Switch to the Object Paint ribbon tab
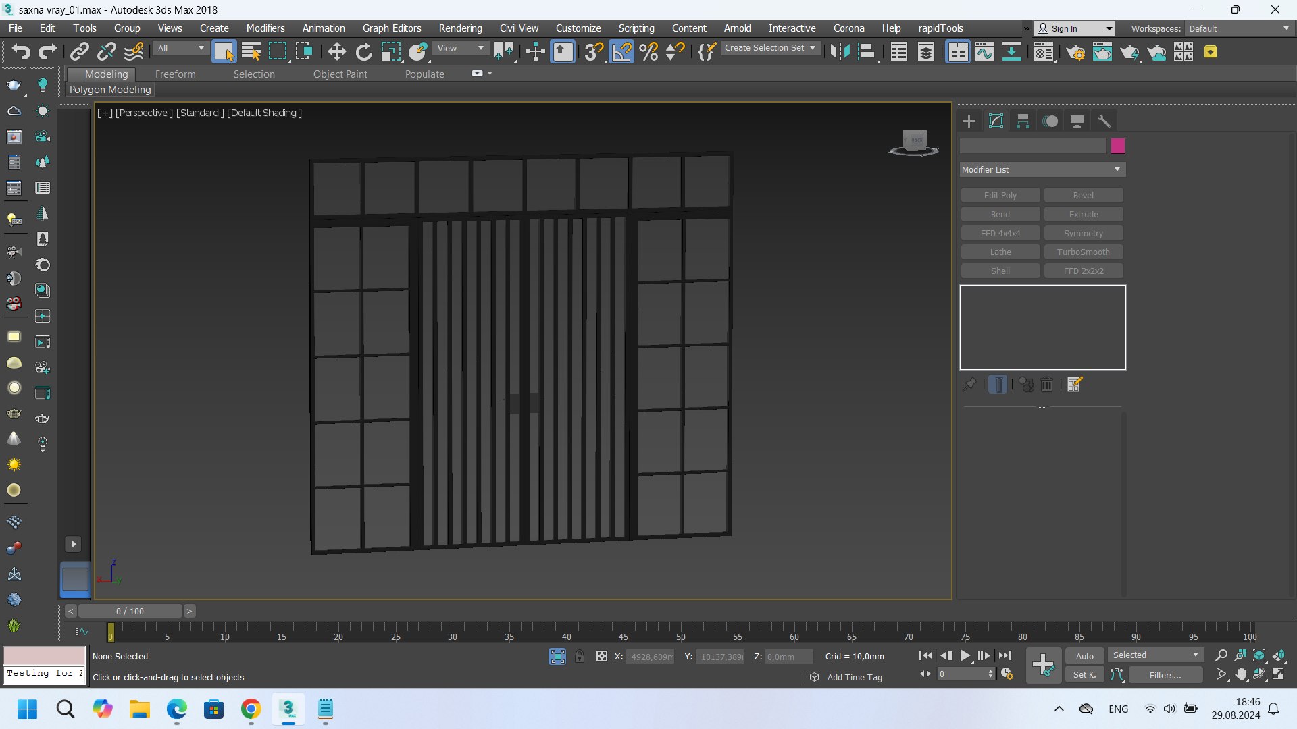1297x729 pixels. [340, 74]
